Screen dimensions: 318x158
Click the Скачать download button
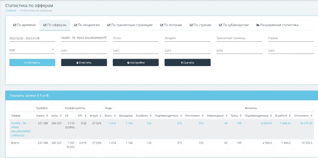[188, 63]
